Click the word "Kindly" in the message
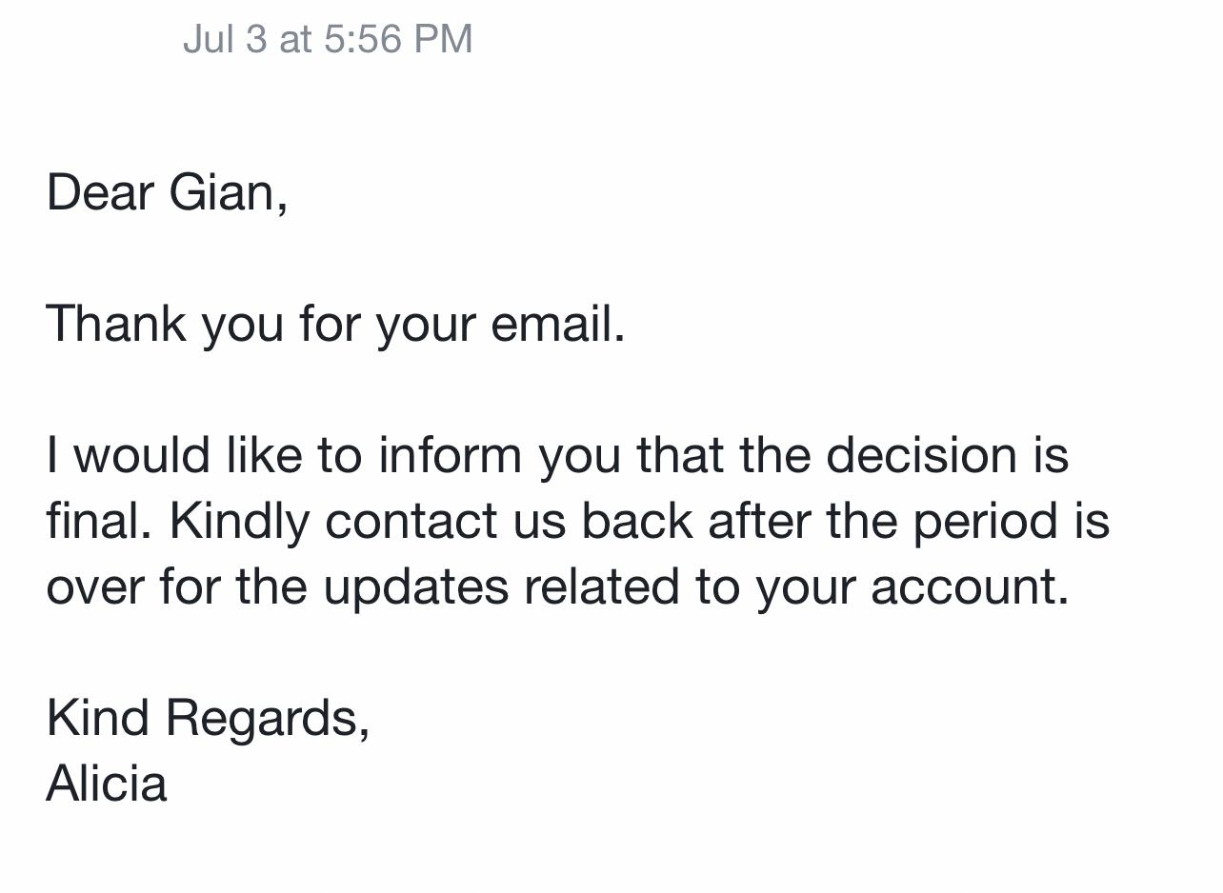 pyautogui.click(x=238, y=521)
